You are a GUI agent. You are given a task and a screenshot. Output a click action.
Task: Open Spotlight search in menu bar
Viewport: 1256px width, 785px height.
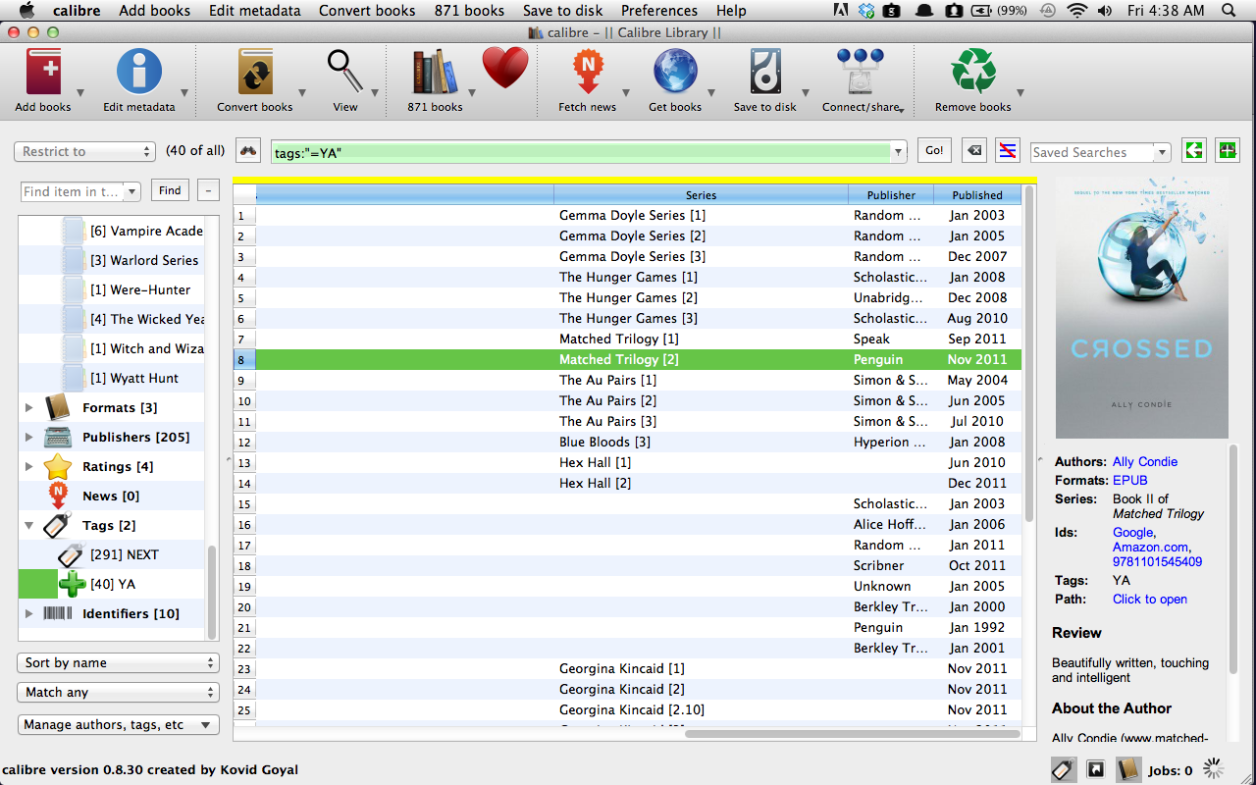coord(1229,11)
